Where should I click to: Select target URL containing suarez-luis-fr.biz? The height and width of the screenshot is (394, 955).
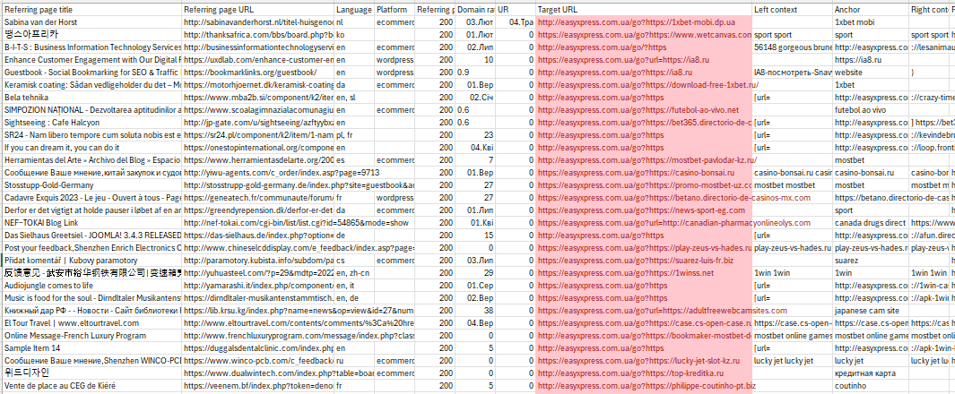(644, 261)
